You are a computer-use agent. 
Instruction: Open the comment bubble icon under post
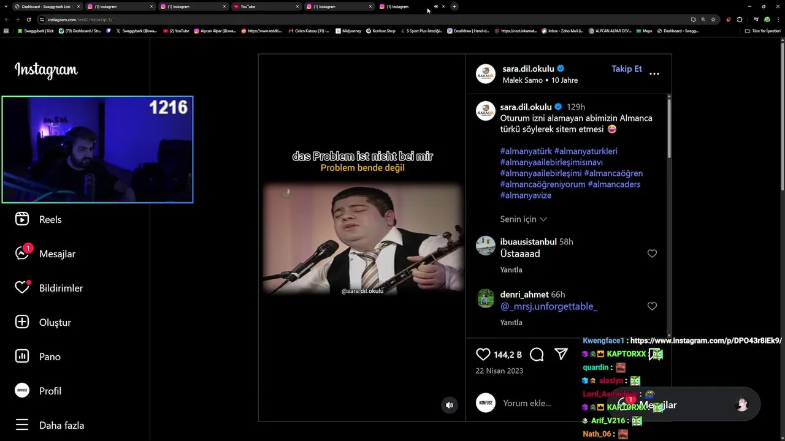pos(537,354)
